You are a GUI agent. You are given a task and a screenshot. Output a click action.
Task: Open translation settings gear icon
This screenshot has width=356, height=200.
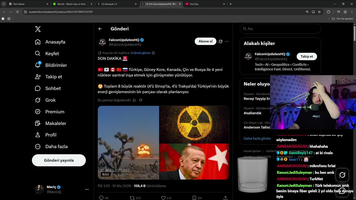153,53
